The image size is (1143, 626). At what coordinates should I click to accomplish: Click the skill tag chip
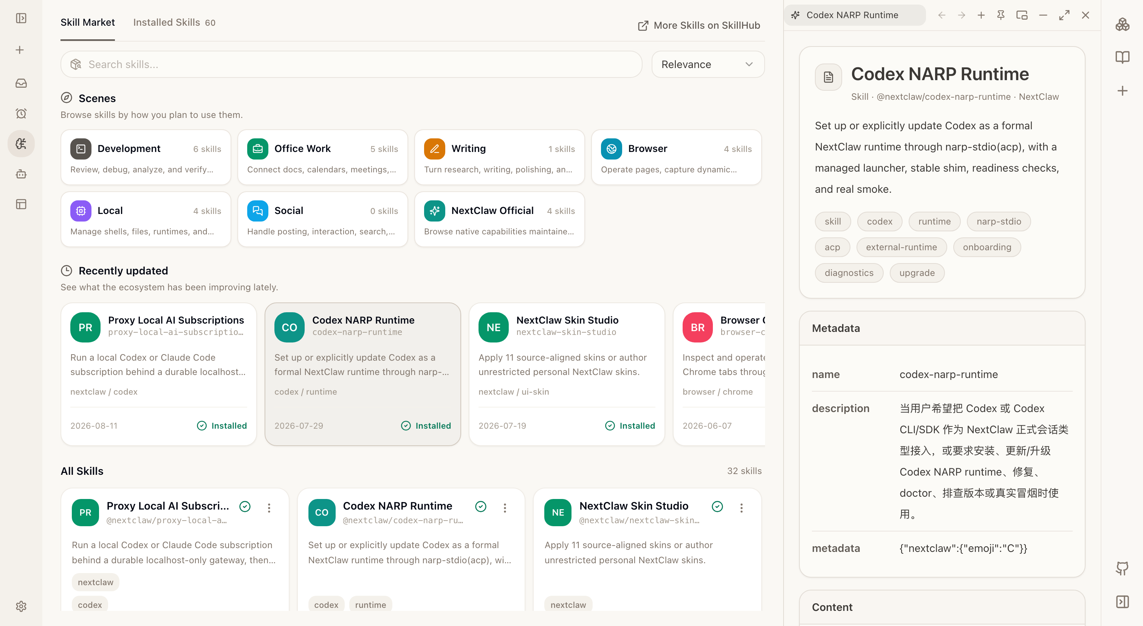(832, 222)
